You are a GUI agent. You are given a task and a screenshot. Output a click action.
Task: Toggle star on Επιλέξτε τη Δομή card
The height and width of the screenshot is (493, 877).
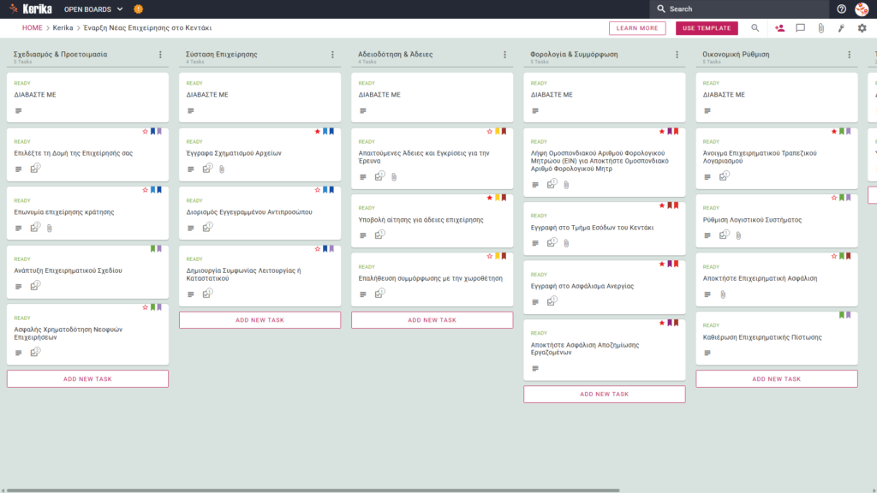(145, 131)
